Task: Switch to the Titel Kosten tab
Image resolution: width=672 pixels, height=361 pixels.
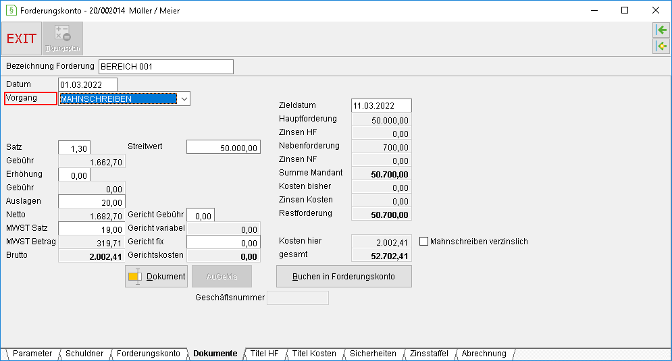Action: (x=314, y=354)
